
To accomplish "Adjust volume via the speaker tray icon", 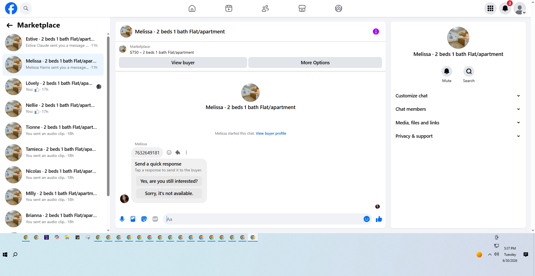I will tap(497, 254).
